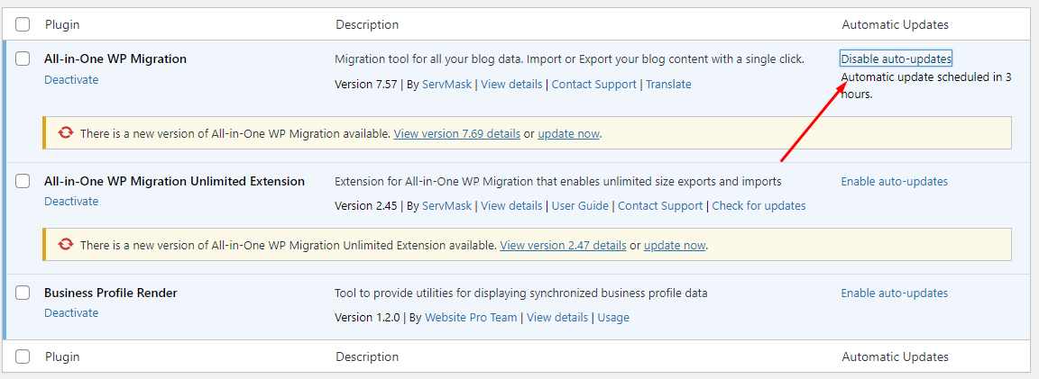Screen dimensions: 1039x379
Task: Deactivate the Business Profile Render plugin
Action: [x=71, y=313]
